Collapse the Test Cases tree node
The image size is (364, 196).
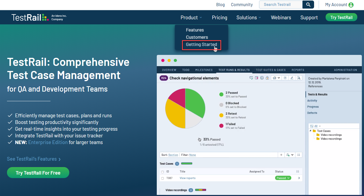[311, 131]
